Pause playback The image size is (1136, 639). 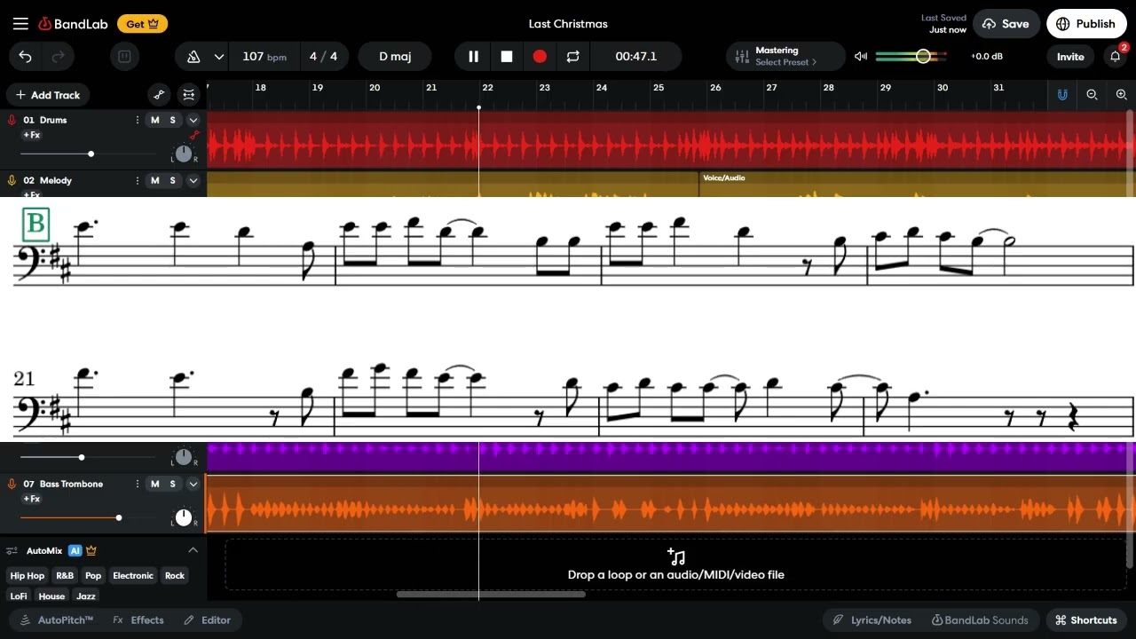pyautogui.click(x=473, y=57)
